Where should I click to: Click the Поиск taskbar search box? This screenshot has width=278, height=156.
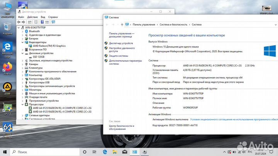[x=45, y=152]
